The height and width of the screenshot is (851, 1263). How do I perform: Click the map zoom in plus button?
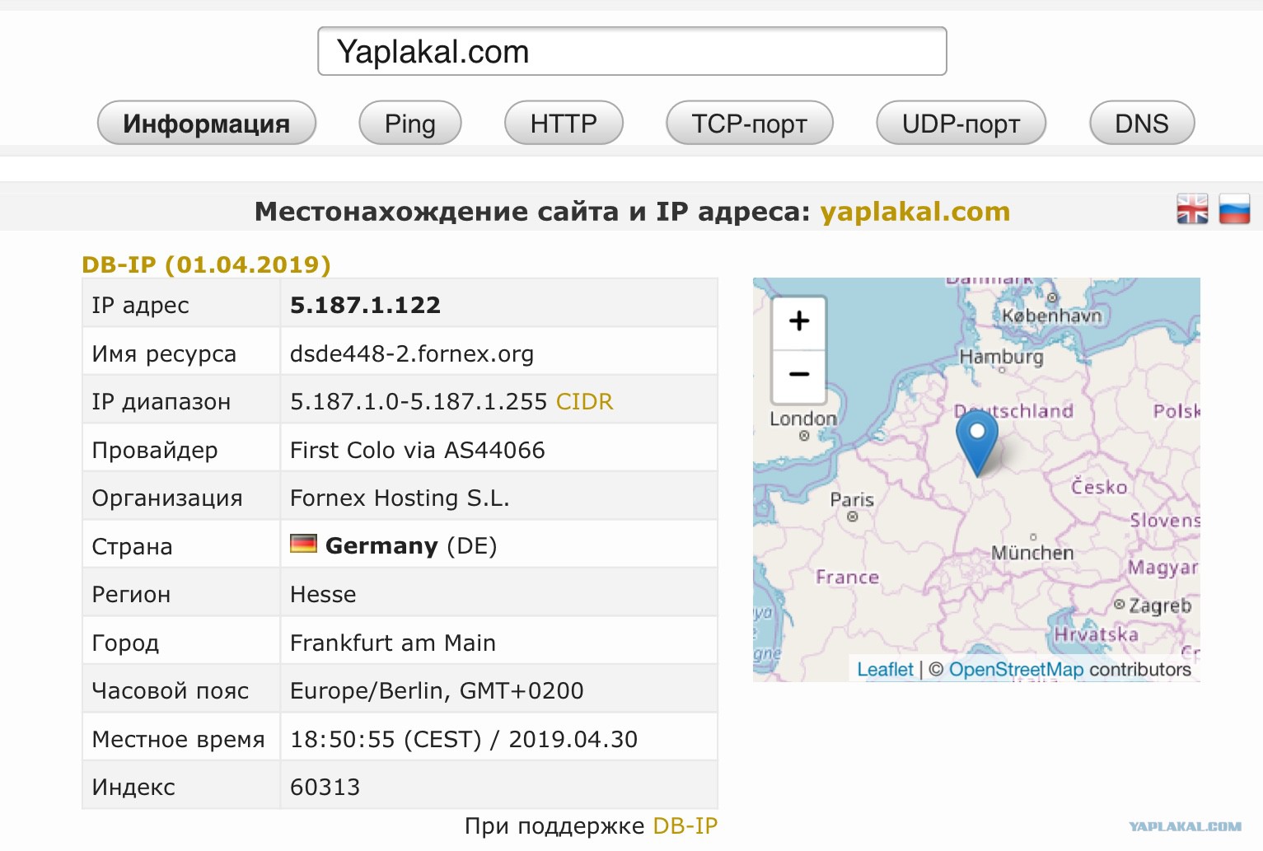point(798,321)
